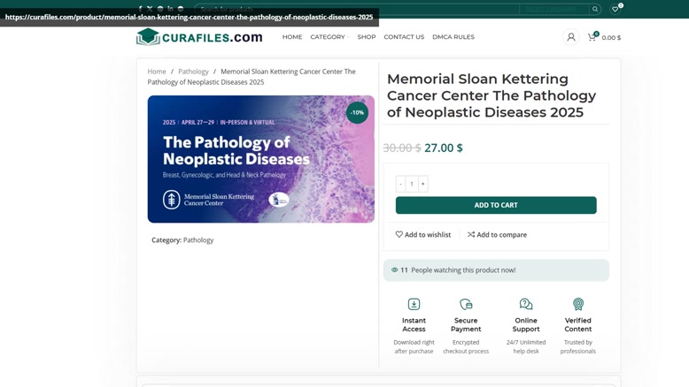This screenshot has height=387, width=689.
Task: Open the shopping cart icon
Action: coord(592,37)
